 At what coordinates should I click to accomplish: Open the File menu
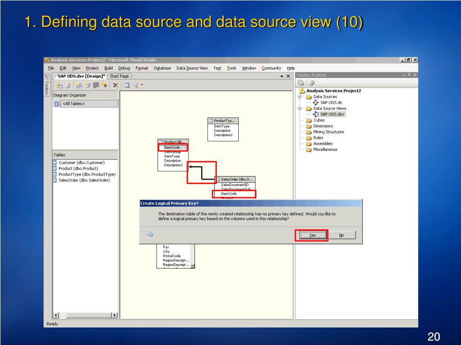(x=51, y=68)
